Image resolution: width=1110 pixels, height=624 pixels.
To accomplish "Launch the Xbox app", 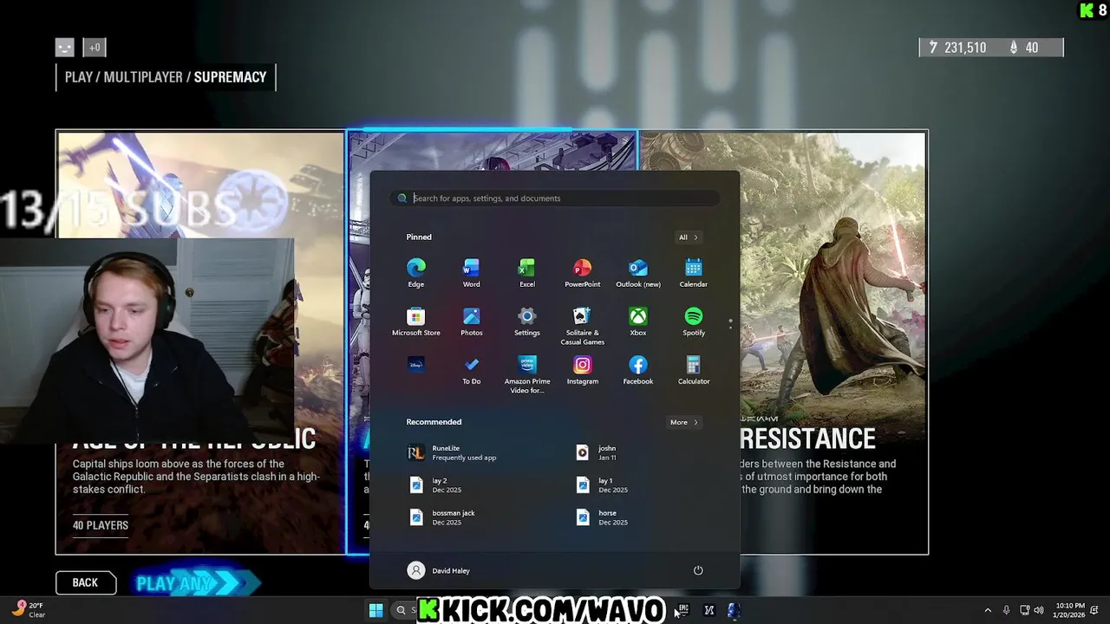I will pyautogui.click(x=637, y=322).
